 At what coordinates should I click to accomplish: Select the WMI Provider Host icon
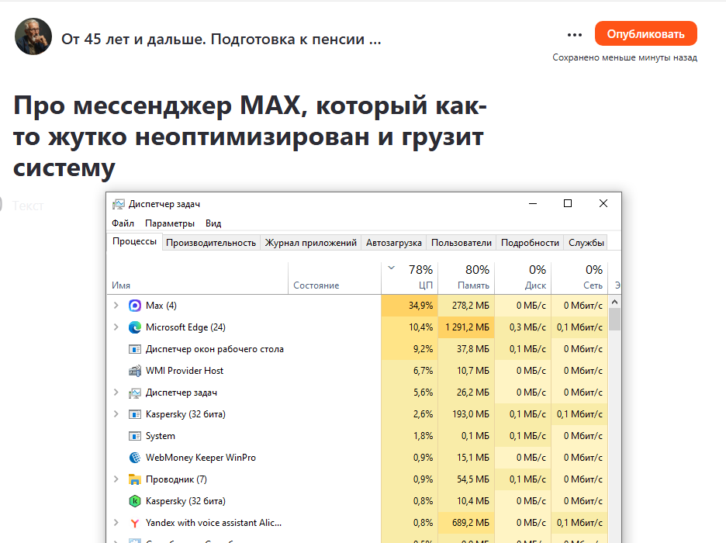click(135, 371)
